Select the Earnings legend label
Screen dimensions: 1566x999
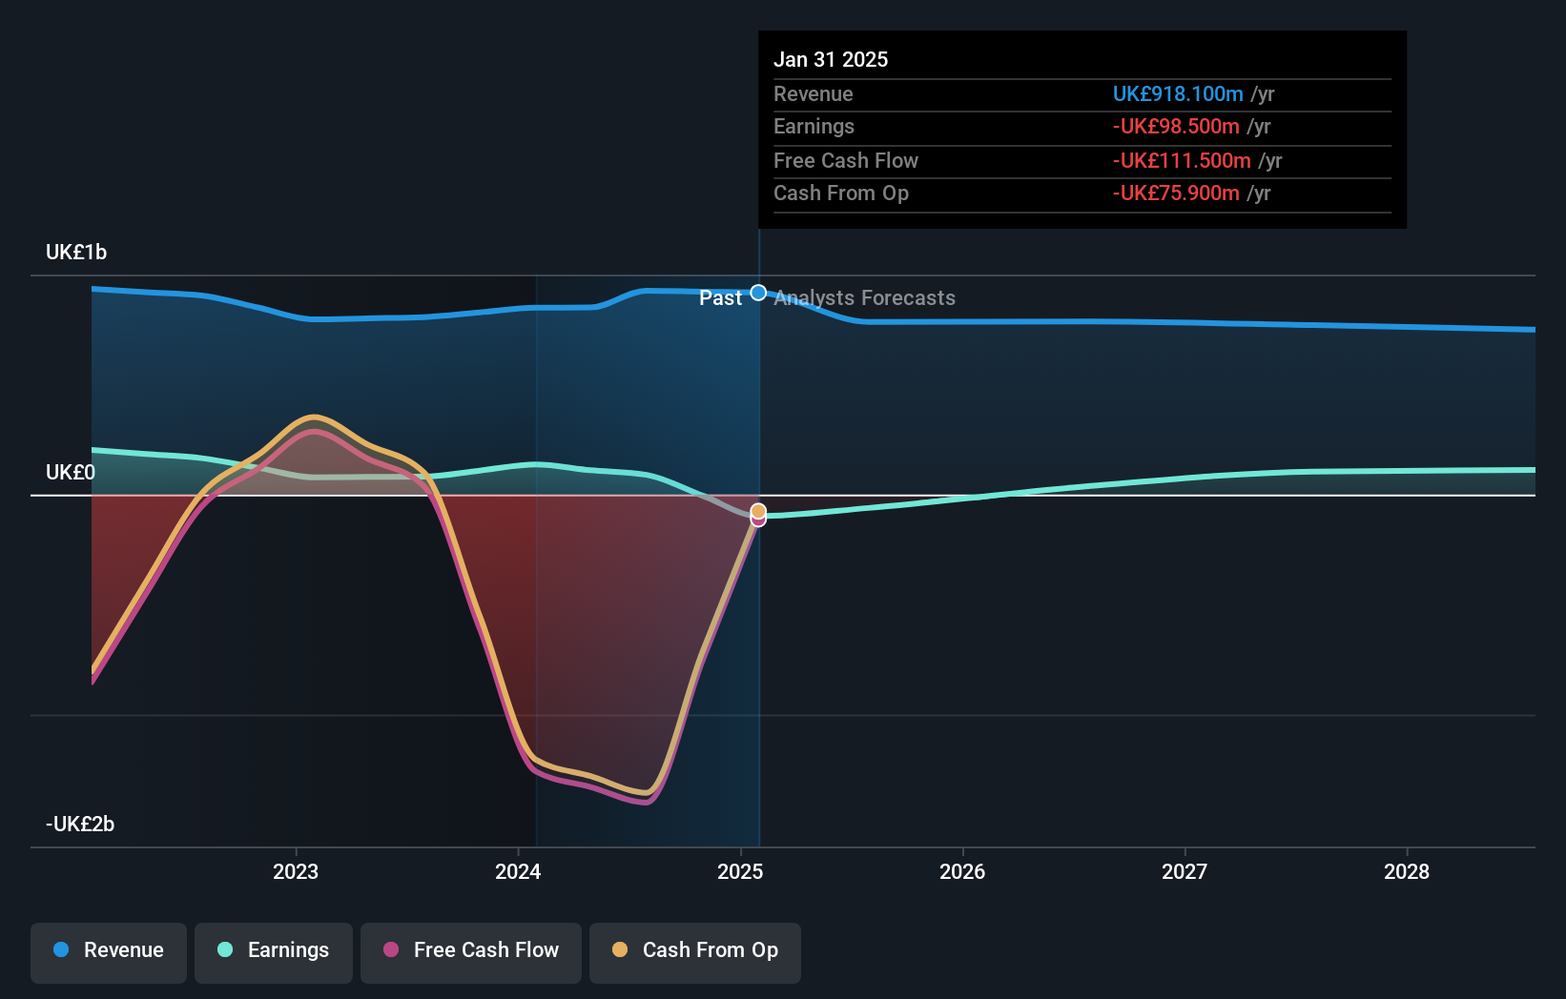pyautogui.click(x=289, y=950)
